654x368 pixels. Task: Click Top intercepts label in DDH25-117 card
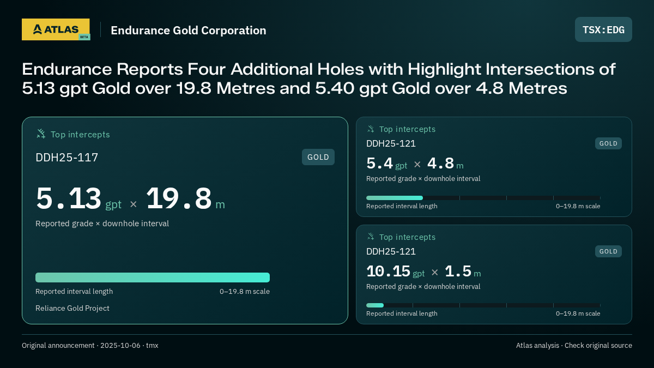pyautogui.click(x=80, y=134)
